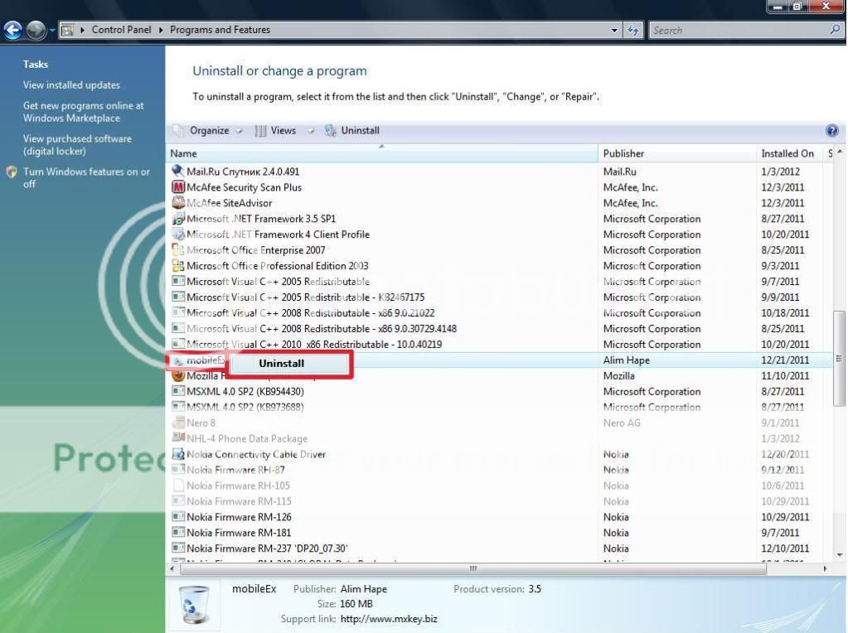Click the Visual C++ 2005 Redistributable KB2467175 icon
Viewport: 848px width, 633px height.
(x=178, y=297)
